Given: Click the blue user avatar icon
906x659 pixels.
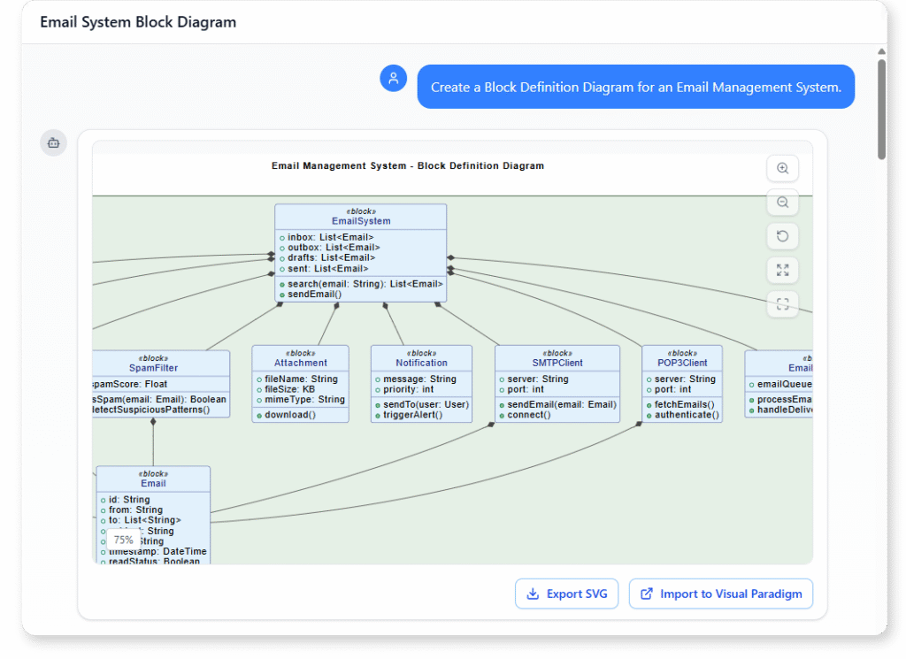Looking at the screenshot, I should 393,78.
